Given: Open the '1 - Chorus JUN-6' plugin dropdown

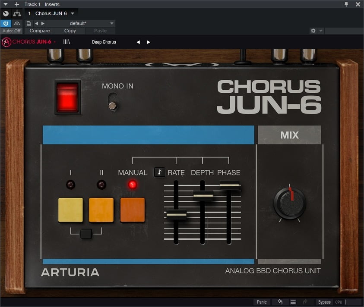Looking at the screenshot, I should click(51, 13).
